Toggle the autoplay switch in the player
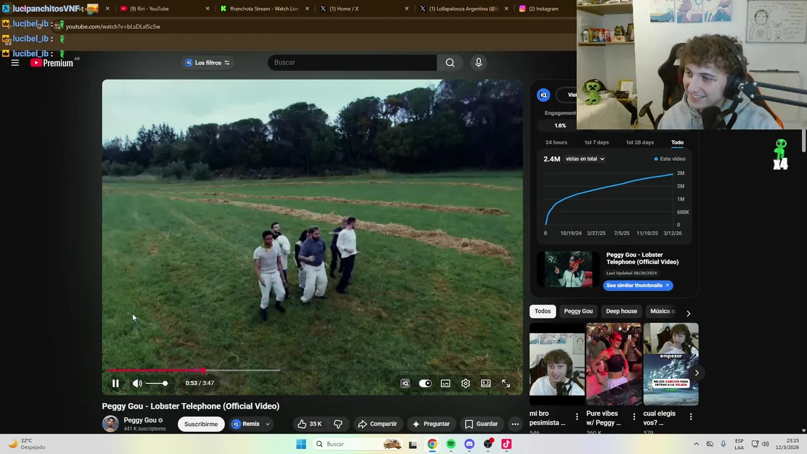Screen dimensions: 807x454 pyautogui.click(x=426, y=383)
